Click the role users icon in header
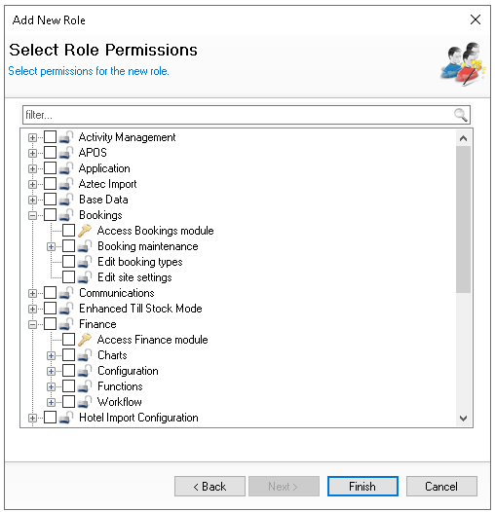 pos(463,64)
